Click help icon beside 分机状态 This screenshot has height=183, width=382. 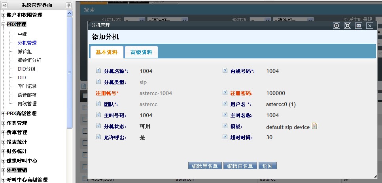(x=98, y=127)
